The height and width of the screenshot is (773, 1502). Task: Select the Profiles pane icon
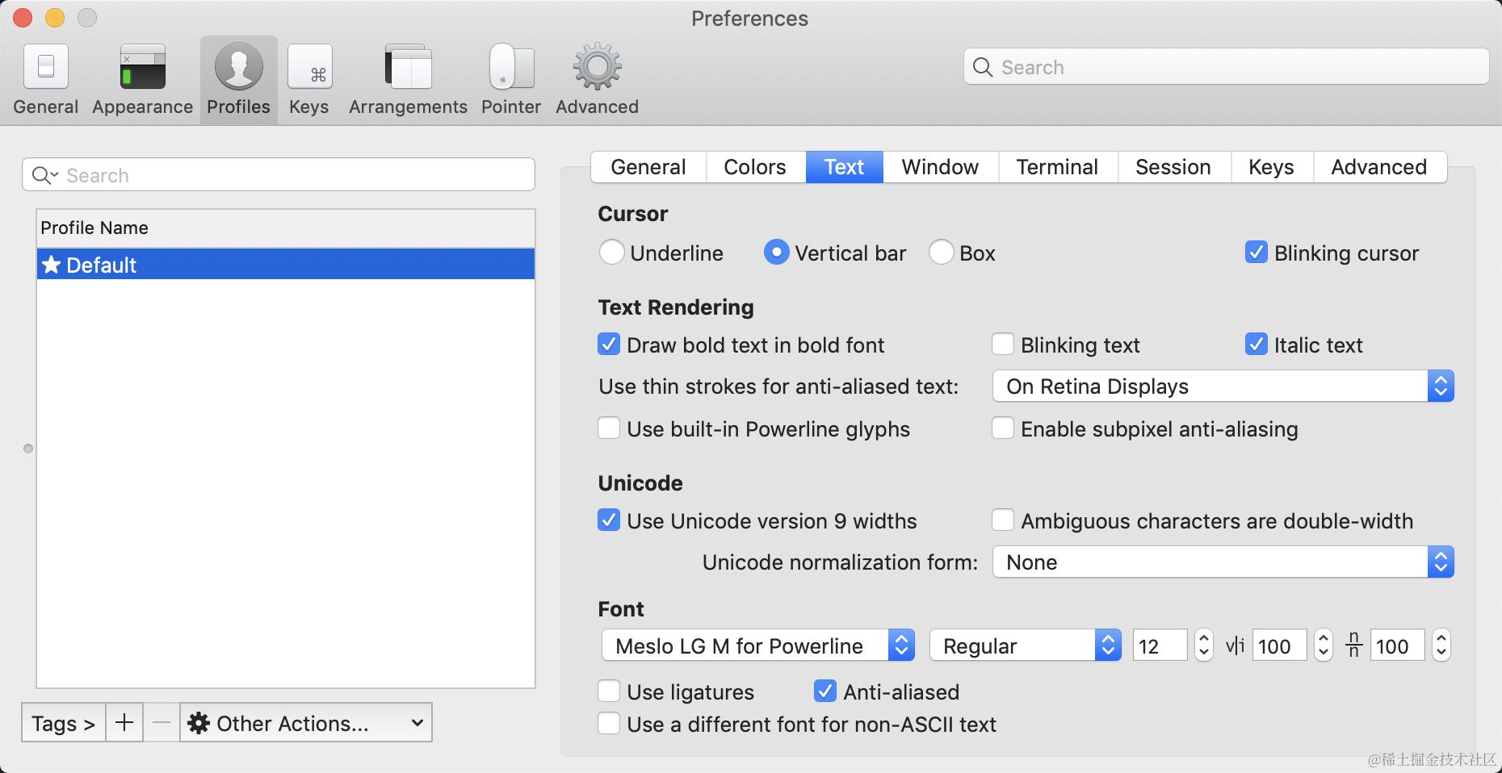tap(237, 77)
